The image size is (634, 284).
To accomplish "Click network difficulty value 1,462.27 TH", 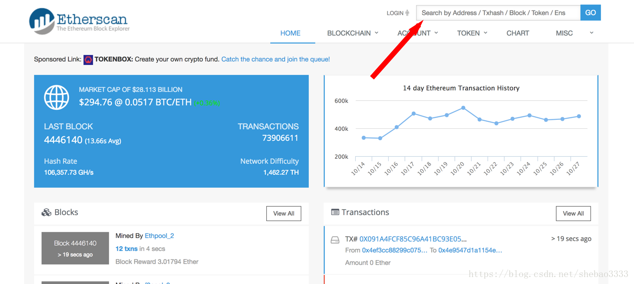I will (281, 172).
